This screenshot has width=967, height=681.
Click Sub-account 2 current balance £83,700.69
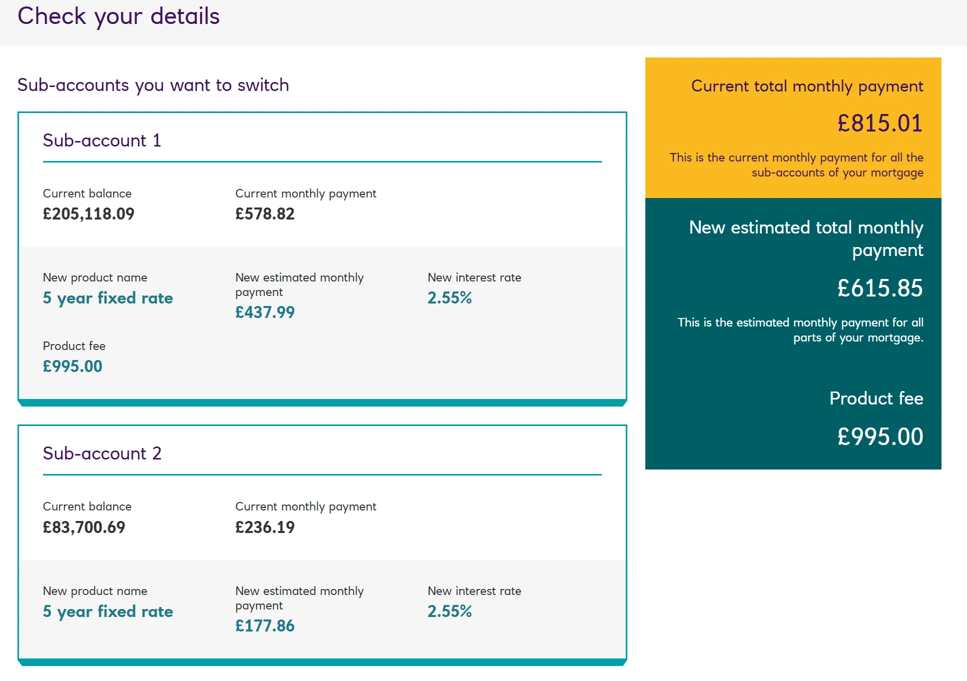coord(84,527)
